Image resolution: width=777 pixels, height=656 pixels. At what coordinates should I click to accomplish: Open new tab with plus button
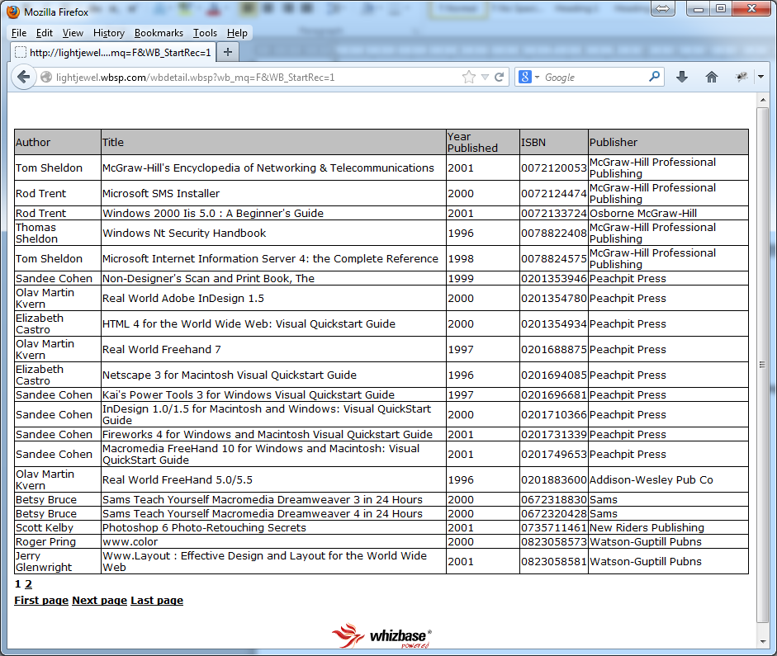pyautogui.click(x=228, y=52)
